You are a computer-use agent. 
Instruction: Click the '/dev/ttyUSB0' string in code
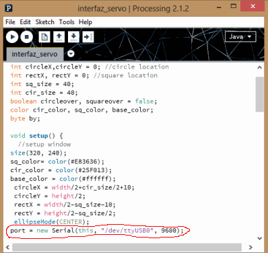[x=127, y=230]
